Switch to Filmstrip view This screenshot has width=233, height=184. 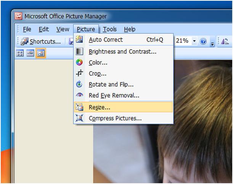click(x=30, y=53)
